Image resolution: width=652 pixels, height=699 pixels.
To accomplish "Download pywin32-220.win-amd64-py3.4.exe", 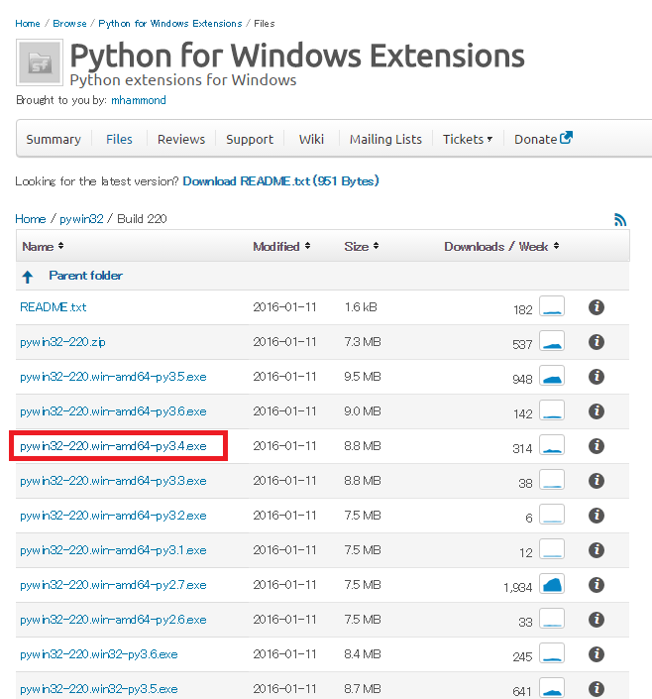I will pos(113,446).
